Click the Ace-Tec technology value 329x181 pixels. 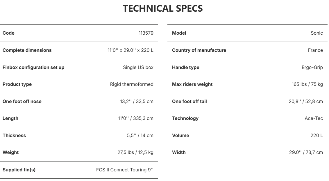(314, 118)
